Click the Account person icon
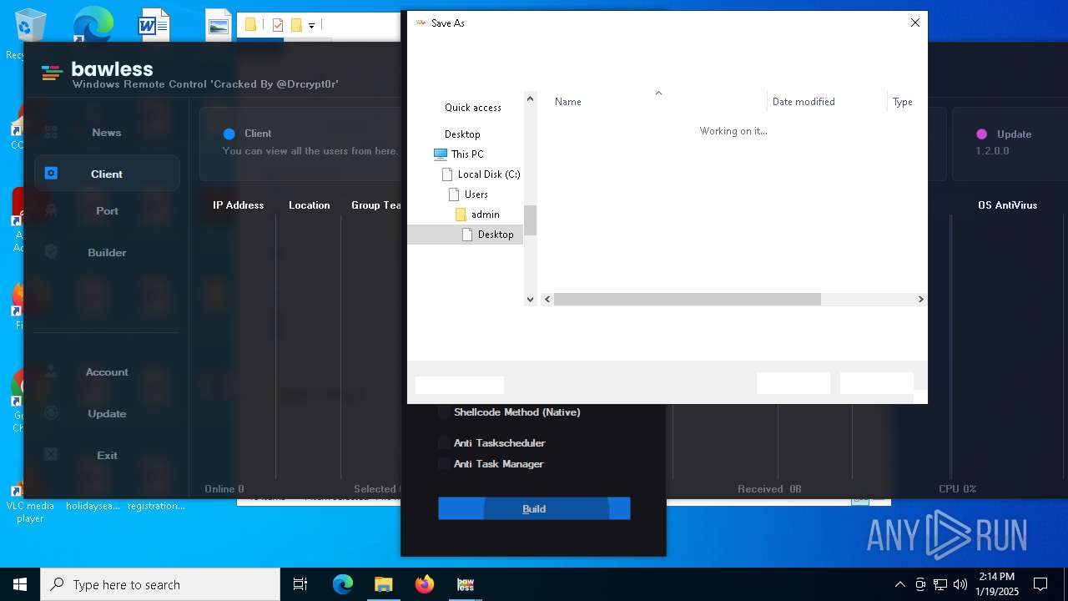Screen dimensions: 1068x601 pyautogui.click(x=51, y=371)
